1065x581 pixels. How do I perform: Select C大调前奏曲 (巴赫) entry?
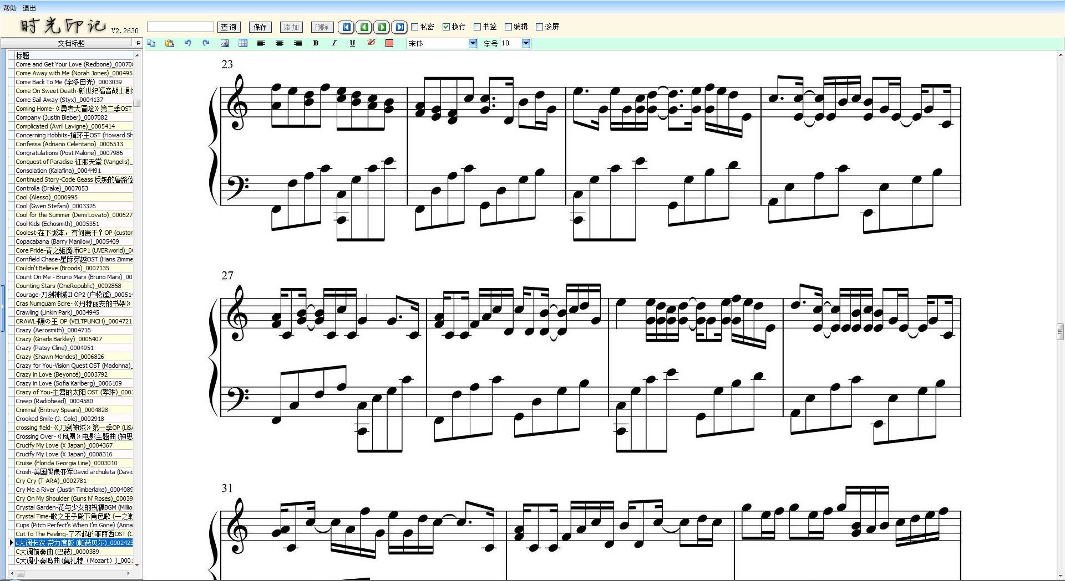pos(74,552)
